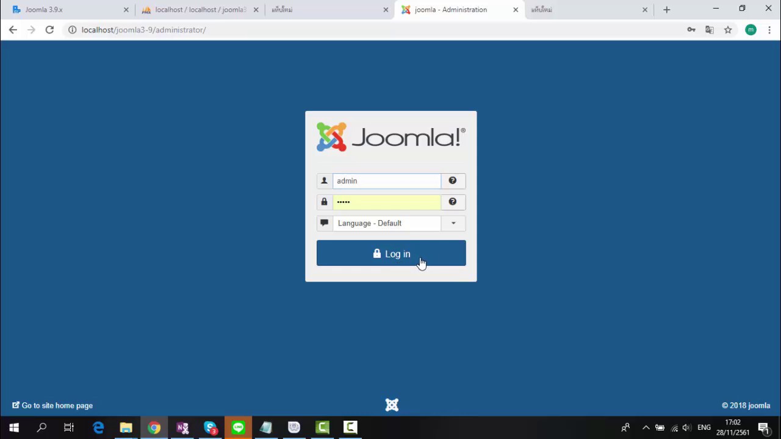Launch Microsoft Edge from taskbar

click(98, 427)
